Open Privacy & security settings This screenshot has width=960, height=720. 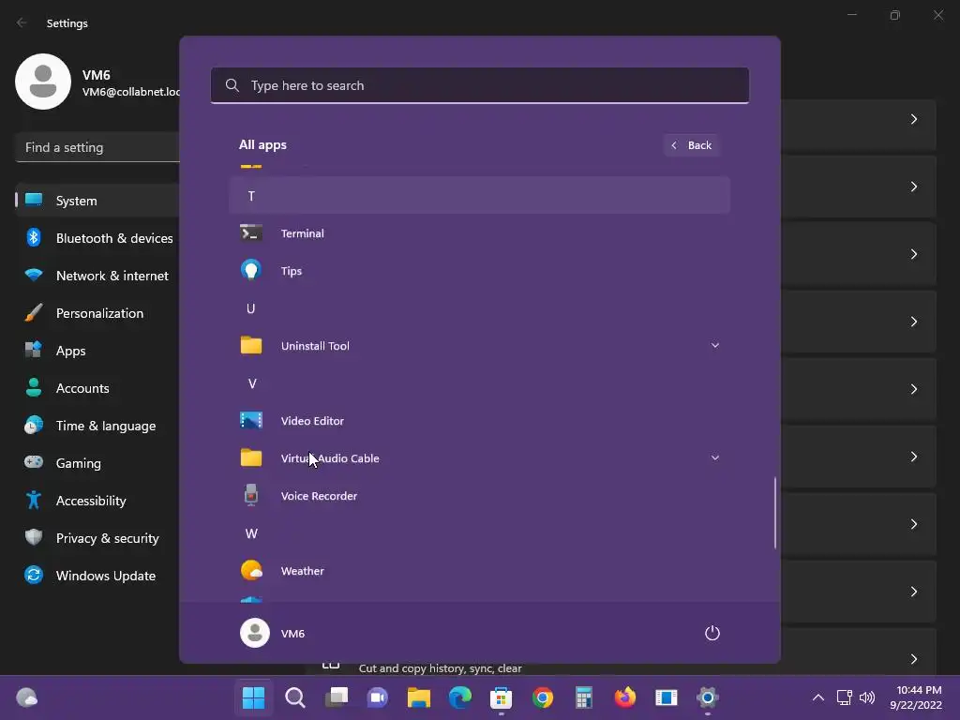pyautogui.click(x=97, y=538)
